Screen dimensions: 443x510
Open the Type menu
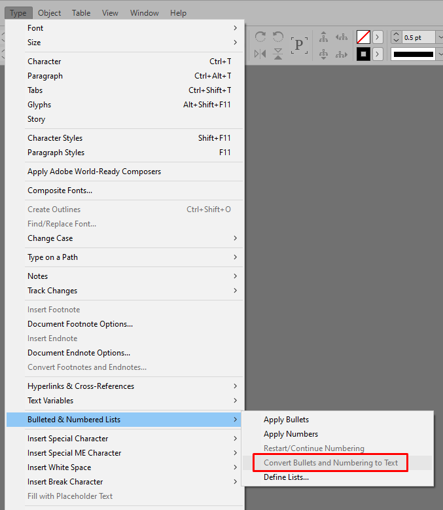pyautogui.click(x=18, y=13)
